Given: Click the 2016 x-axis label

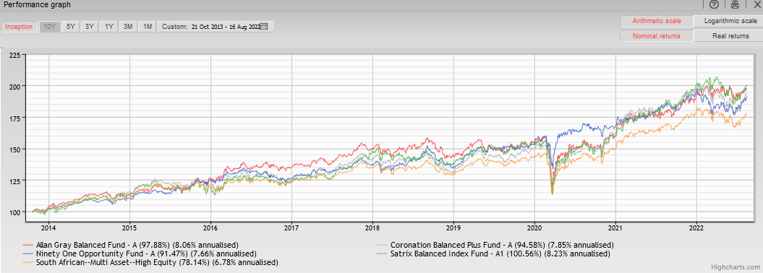Looking at the screenshot, I should coord(210,227).
